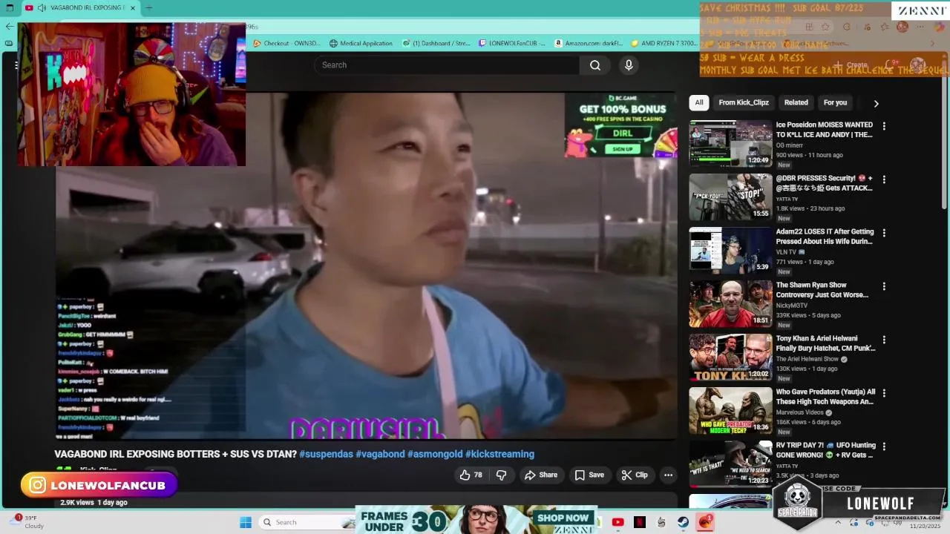This screenshot has height=534, width=950.
Task: Select the For you filter chip
Action: [835, 102]
